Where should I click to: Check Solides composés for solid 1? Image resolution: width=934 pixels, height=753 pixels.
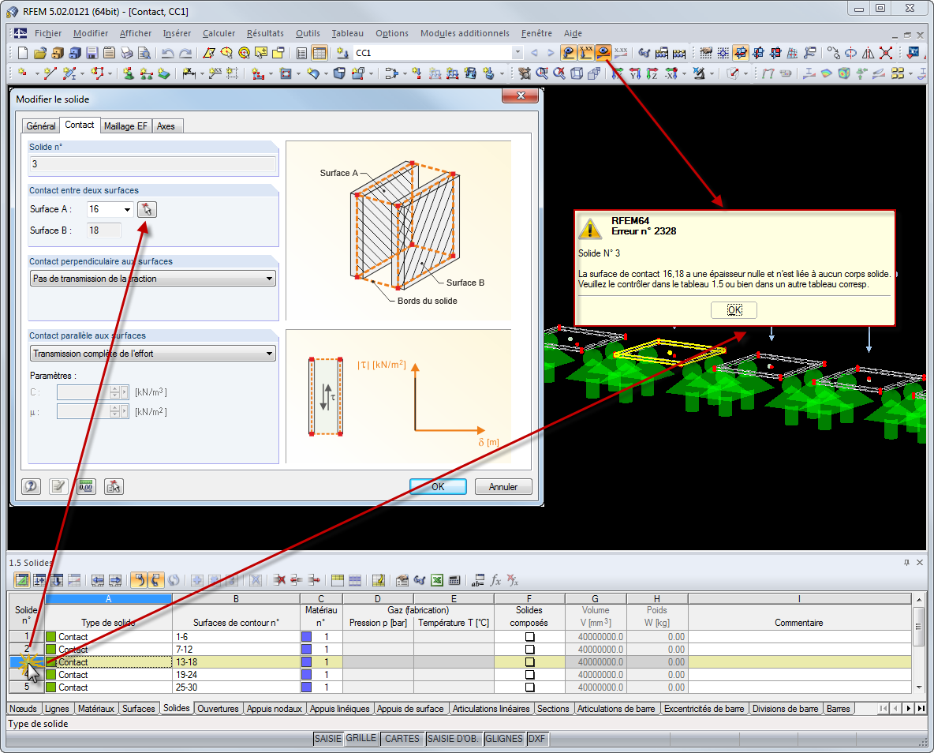[529, 637]
